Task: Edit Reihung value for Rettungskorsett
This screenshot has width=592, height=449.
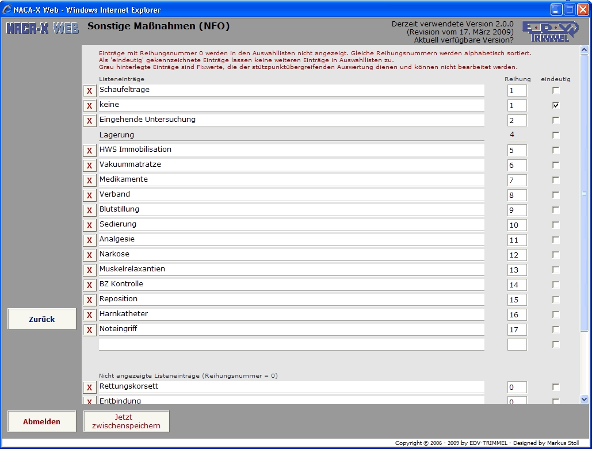Action: [x=517, y=387]
